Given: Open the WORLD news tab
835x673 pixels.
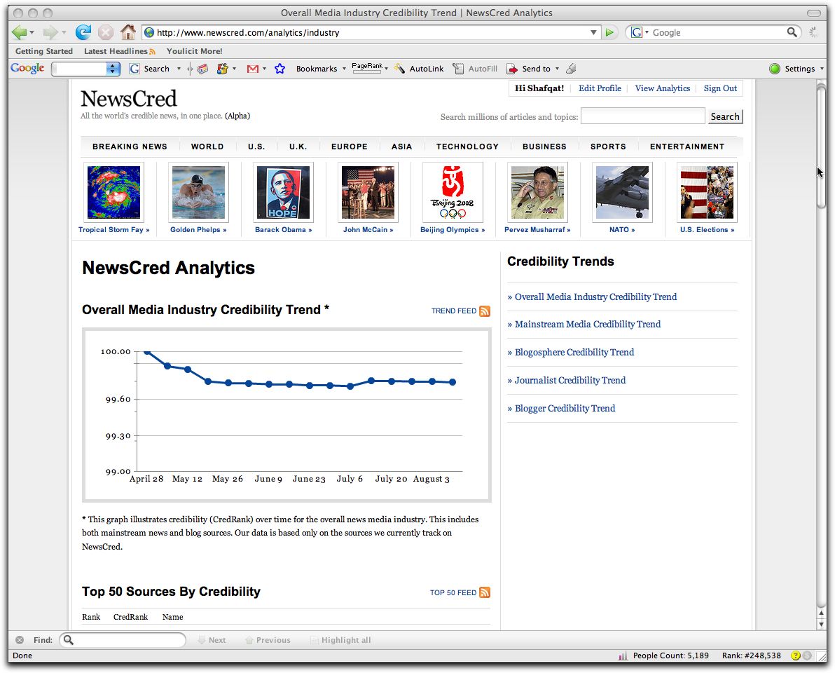Looking at the screenshot, I should 207,147.
